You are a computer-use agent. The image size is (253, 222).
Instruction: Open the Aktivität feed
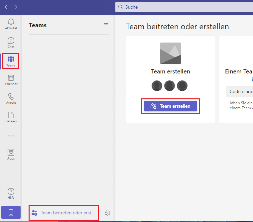11,24
